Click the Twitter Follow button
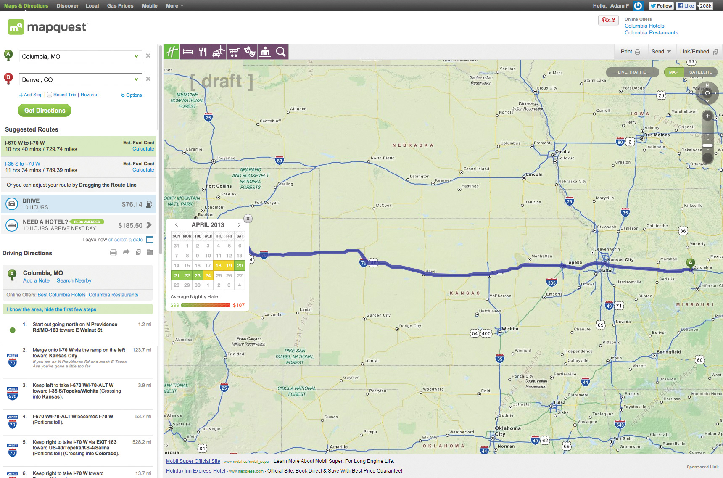 (661, 6)
